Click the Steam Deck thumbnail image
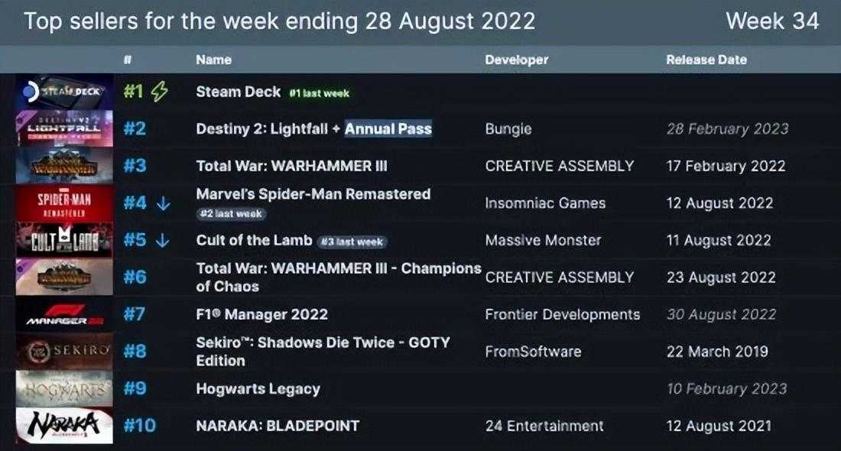This screenshot has width=841, height=451. (x=64, y=92)
